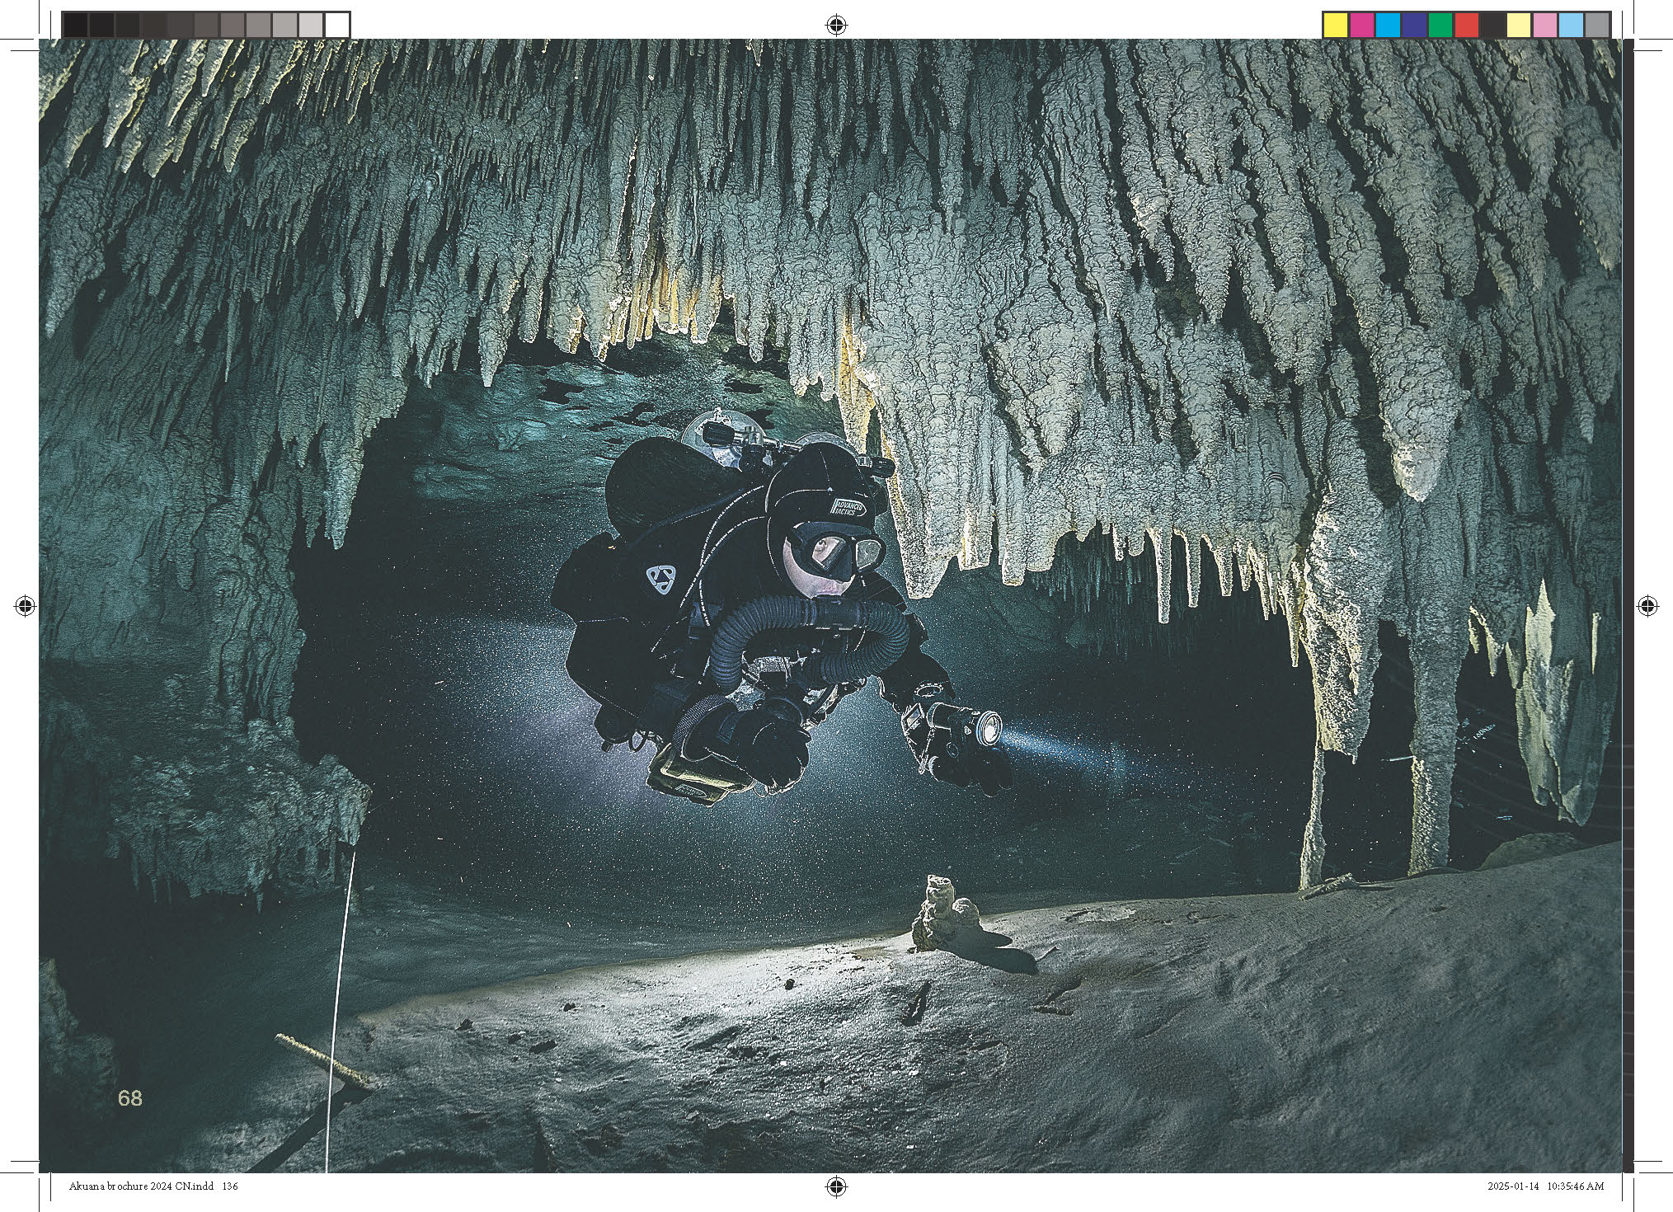Click the left edge registration mark

click(x=26, y=607)
